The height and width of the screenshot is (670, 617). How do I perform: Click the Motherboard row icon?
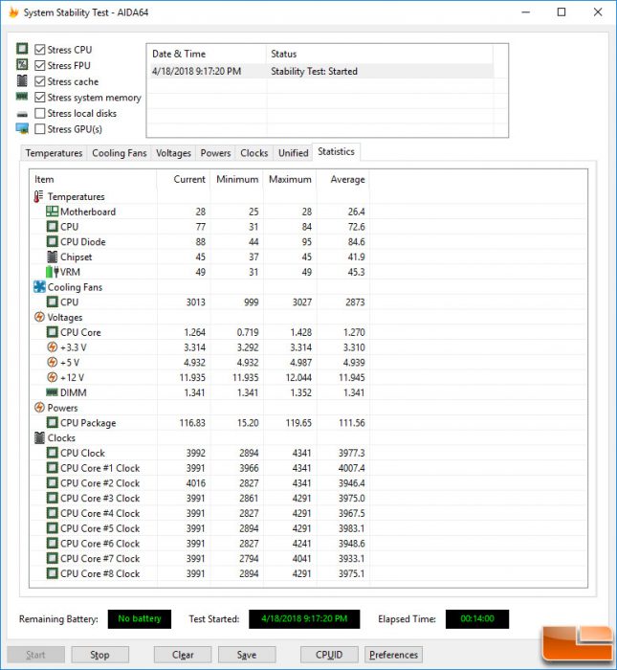click(52, 212)
